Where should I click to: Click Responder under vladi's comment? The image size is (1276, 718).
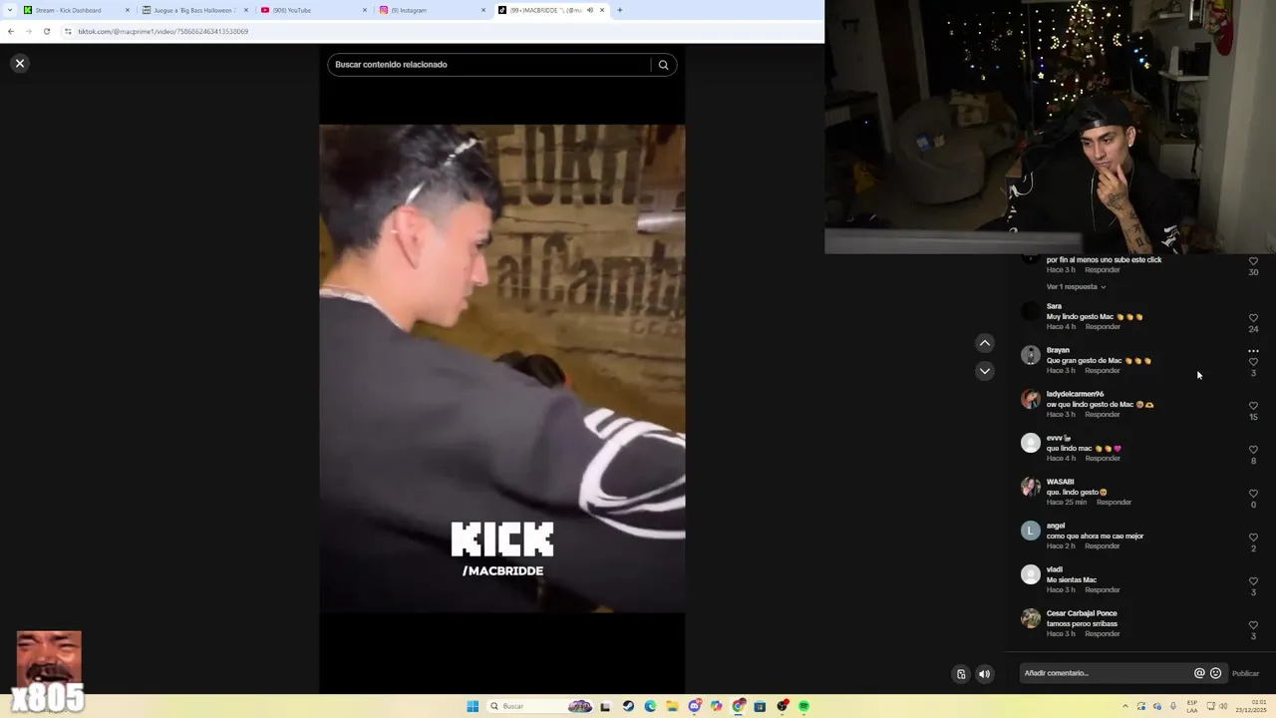tap(1103, 590)
